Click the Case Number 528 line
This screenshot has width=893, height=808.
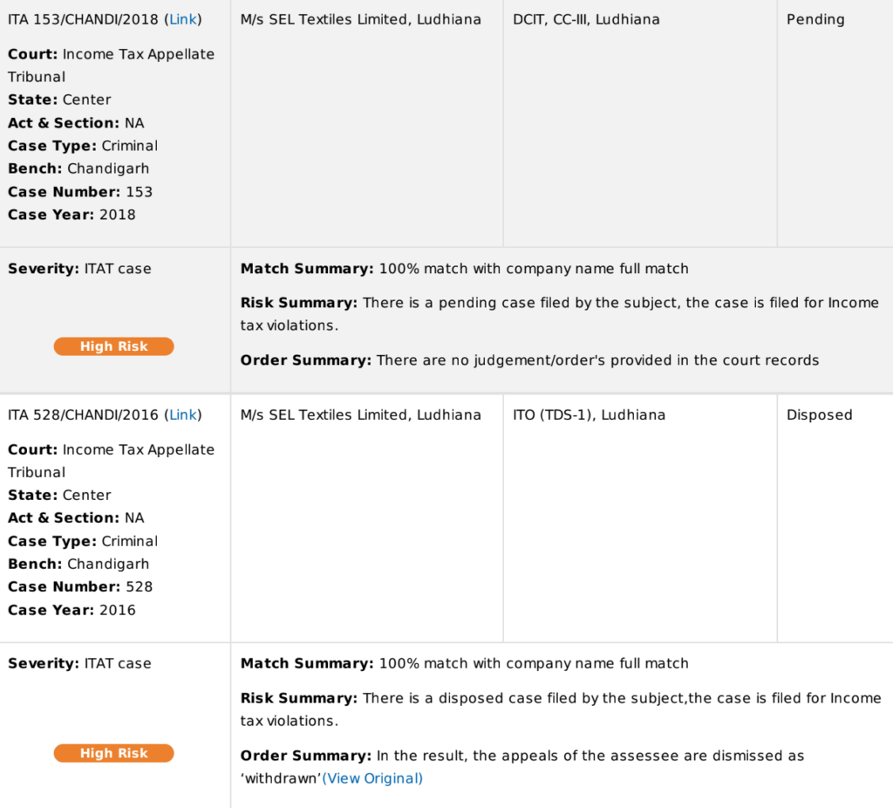(x=80, y=587)
